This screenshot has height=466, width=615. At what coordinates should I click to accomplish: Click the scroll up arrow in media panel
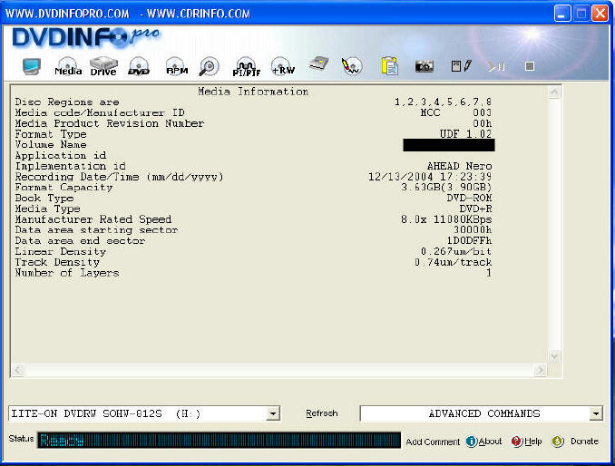pos(554,92)
